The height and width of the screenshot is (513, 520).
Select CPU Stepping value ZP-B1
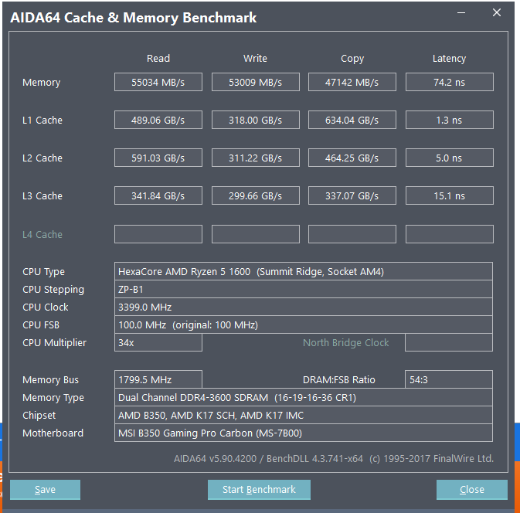point(304,289)
